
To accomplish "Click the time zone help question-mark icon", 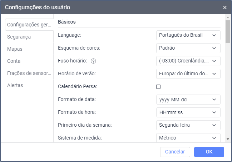I will (x=94, y=61).
